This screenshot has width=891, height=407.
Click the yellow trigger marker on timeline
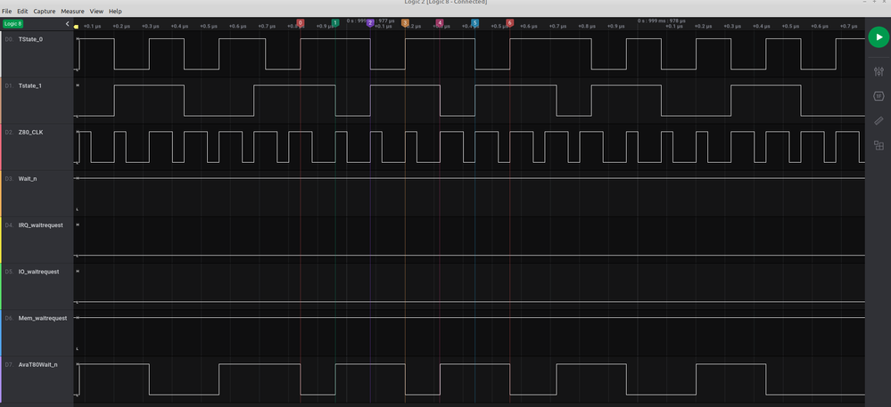[x=76, y=27]
